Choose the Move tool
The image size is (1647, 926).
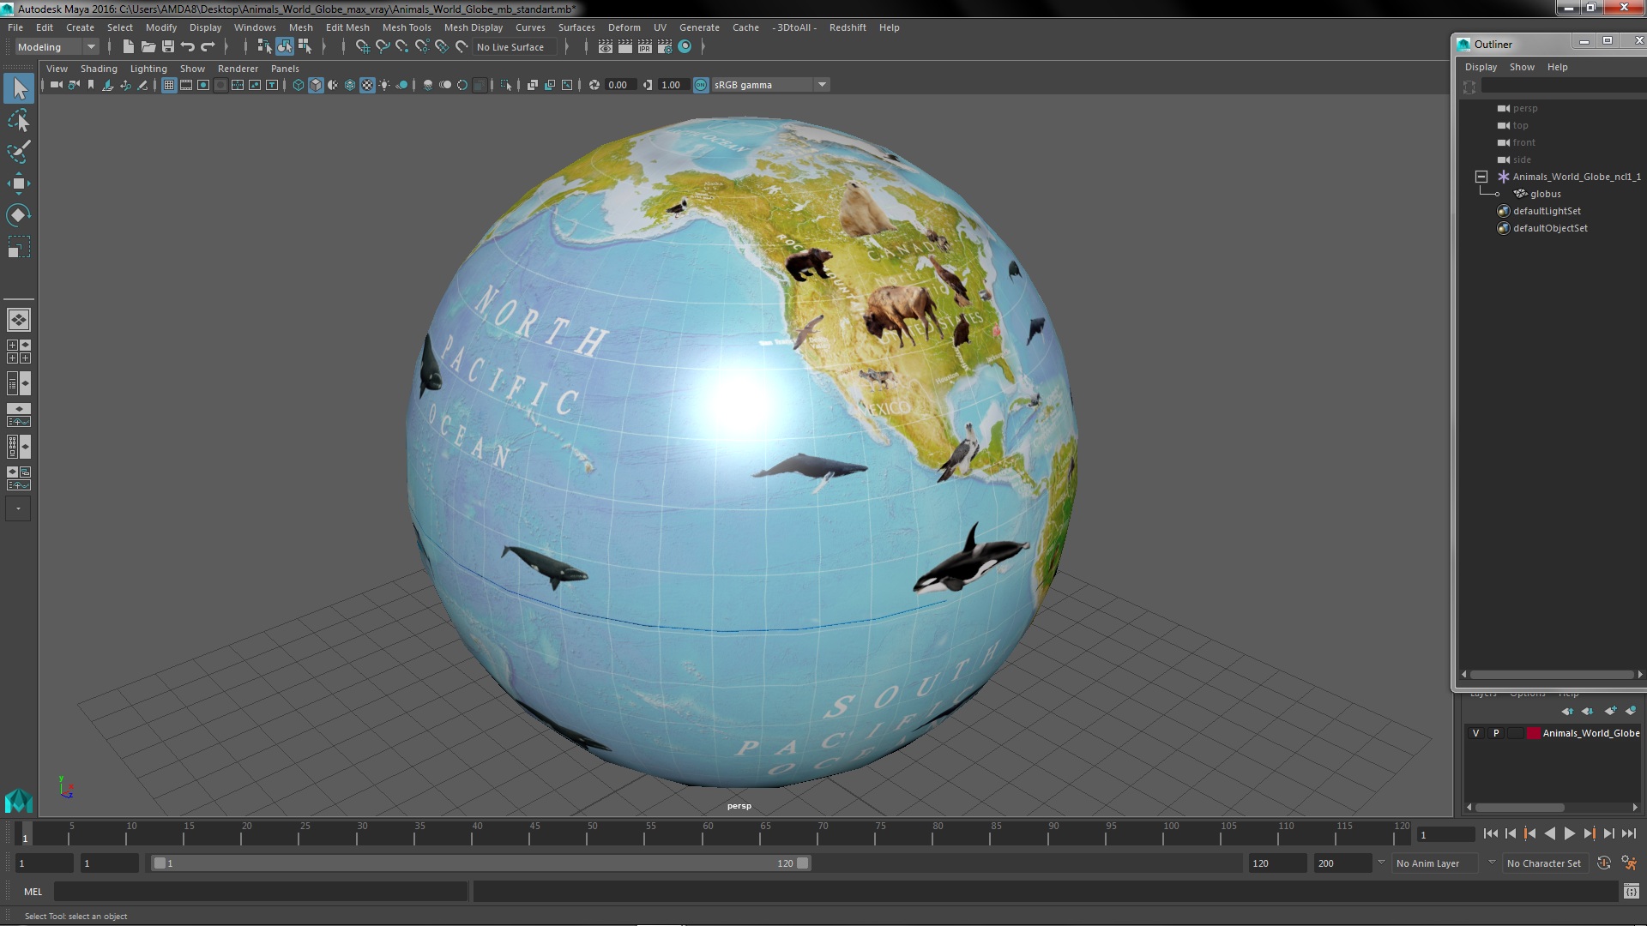click(x=18, y=183)
